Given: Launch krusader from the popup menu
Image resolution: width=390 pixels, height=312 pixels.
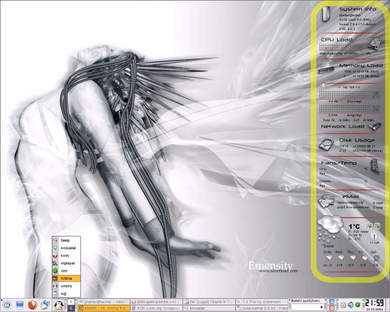Looking at the screenshot, I should 66,248.
